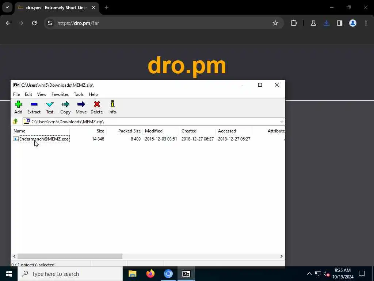Sort by the Created column header
Image resolution: width=374 pixels, height=281 pixels.
coord(197,131)
